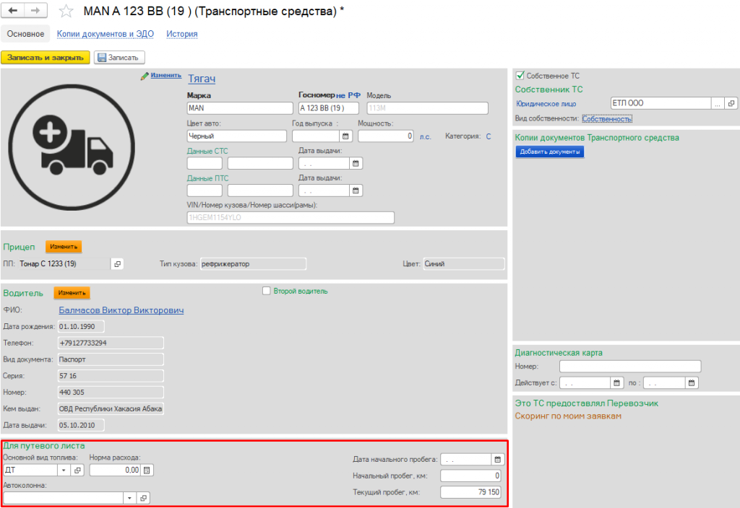Image resolution: width=740 pixels, height=508 pixels.
Task: Click Изменить button in Прицеп section
Action: (x=64, y=247)
